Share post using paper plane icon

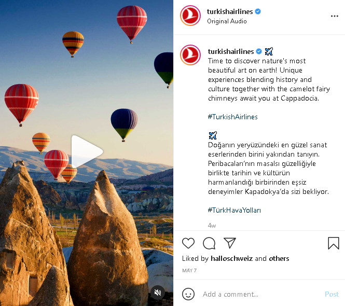230,243
